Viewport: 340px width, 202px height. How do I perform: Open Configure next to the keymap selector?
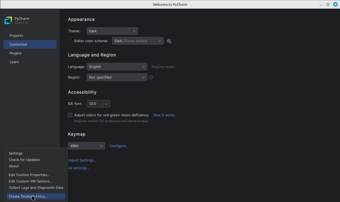[119, 146]
